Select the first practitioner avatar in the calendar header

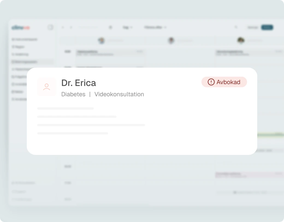click(101, 40)
